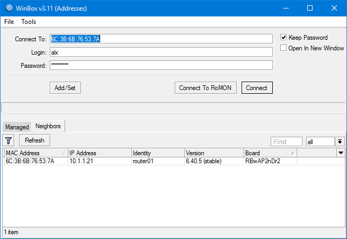Sort by MAC Address column header
This screenshot has width=347, height=239.
point(36,153)
